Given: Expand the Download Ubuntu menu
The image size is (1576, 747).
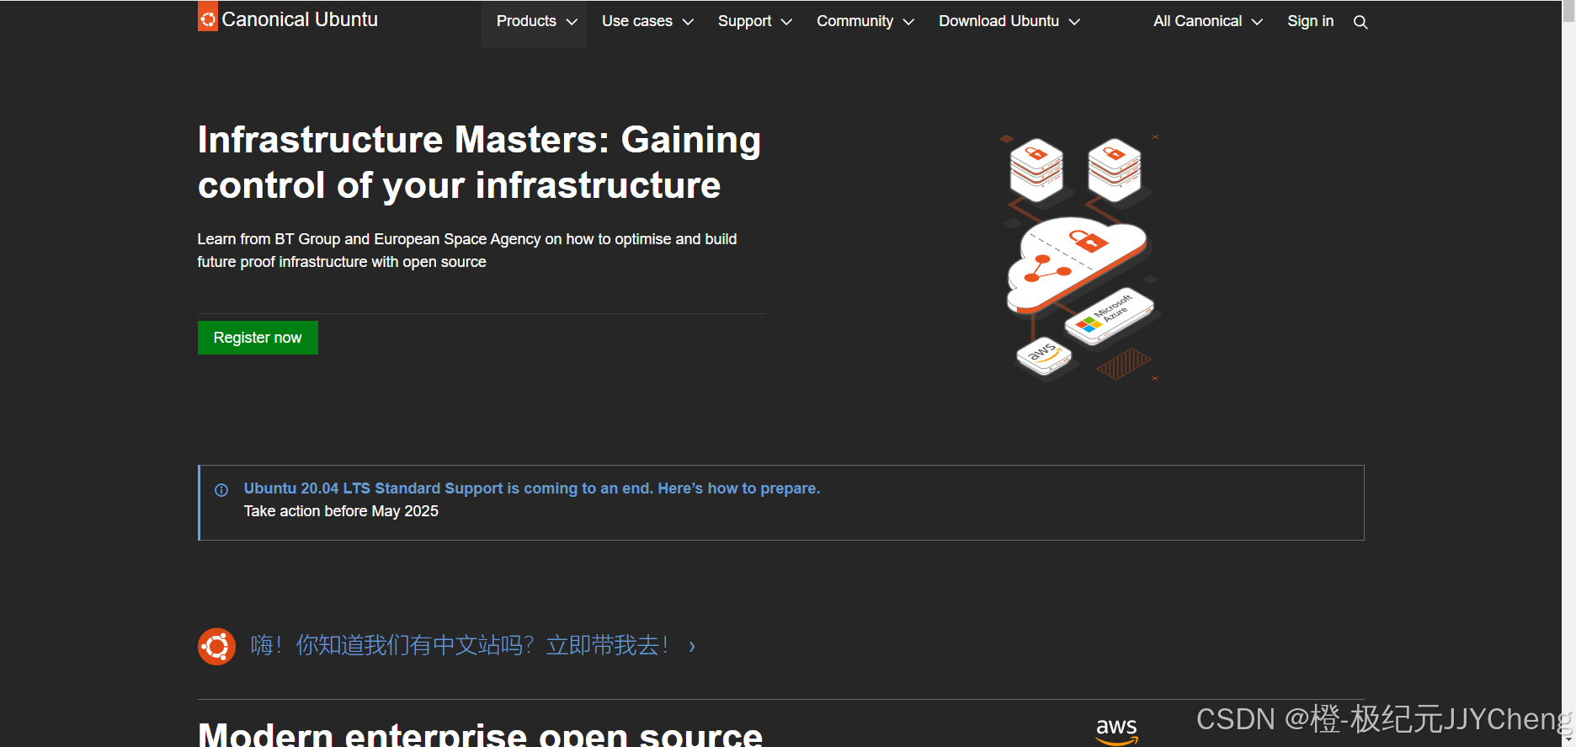Looking at the screenshot, I should (1009, 22).
